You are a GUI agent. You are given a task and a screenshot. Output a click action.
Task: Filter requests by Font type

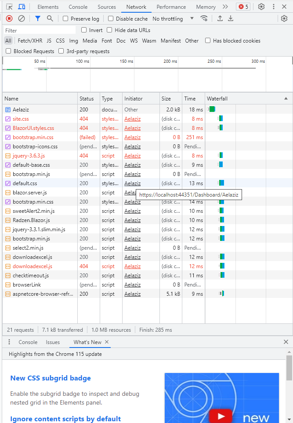[107, 41]
